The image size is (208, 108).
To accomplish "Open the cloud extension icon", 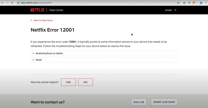I will [184, 3].
